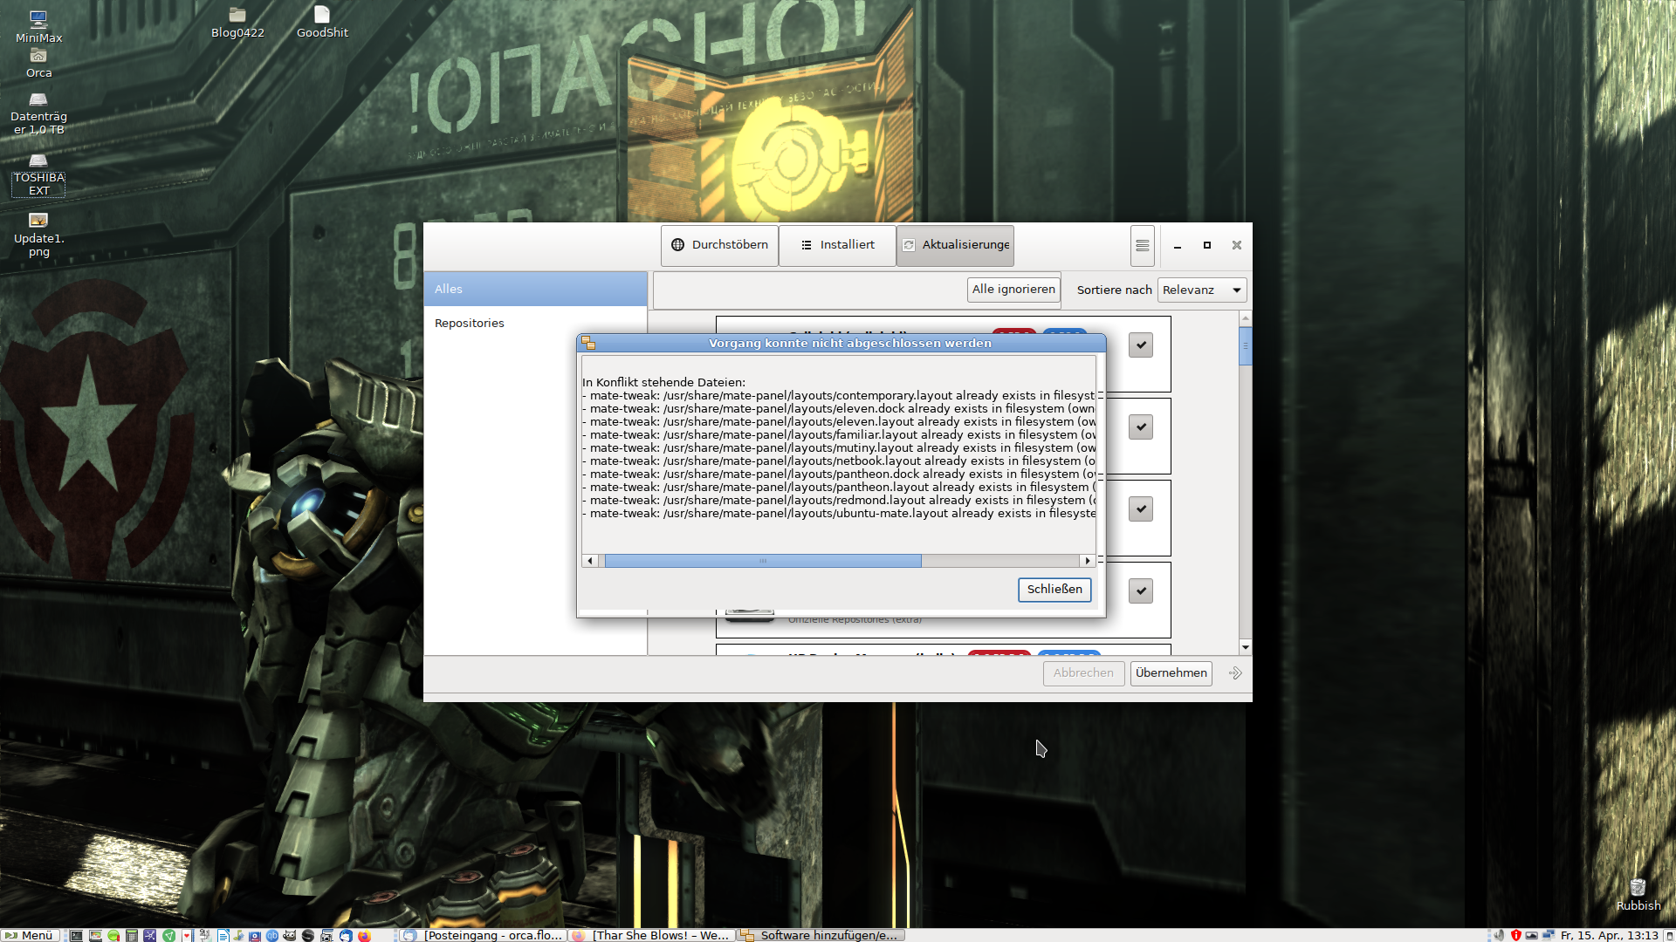
Task: Select the TOSHIBA EXT drive icon
Action: tap(38, 174)
